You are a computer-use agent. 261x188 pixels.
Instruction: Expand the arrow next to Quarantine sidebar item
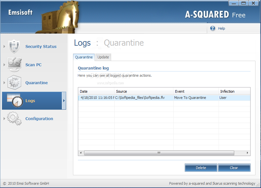[x=4, y=83]
